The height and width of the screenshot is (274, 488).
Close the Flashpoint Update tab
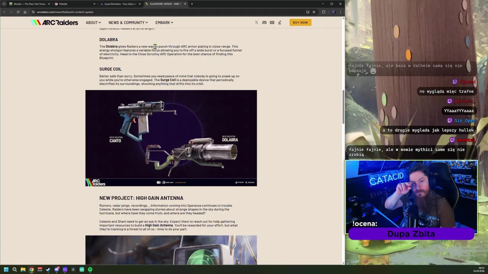pyautogui.click(x=185, y=4)
